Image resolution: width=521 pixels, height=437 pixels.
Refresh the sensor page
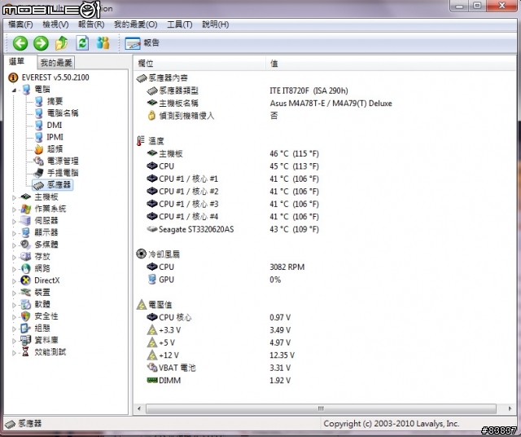82,43
